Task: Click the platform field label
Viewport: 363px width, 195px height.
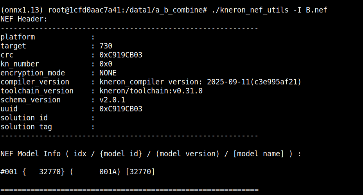Action: coord(18,37)
